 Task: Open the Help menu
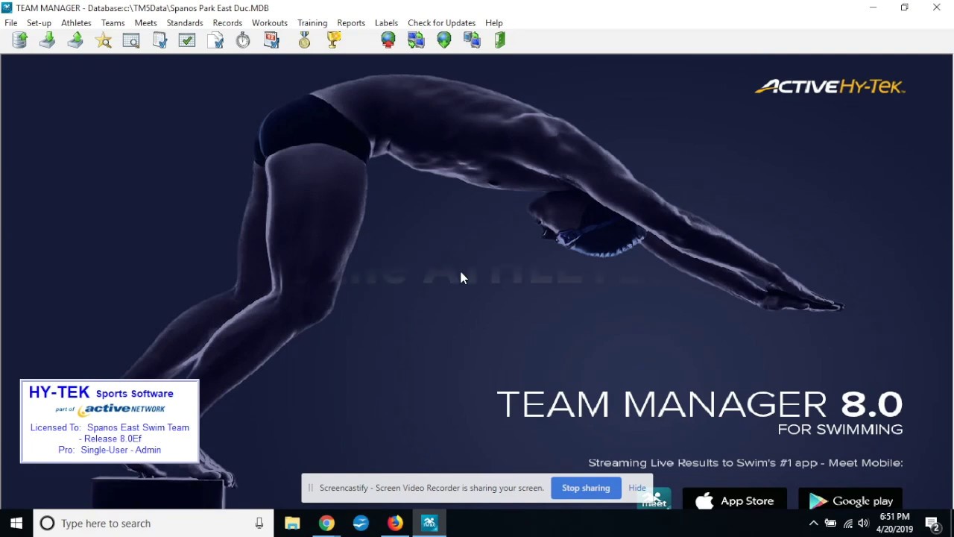coord(494,23)
